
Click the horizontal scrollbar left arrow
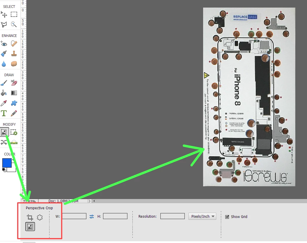click(94, 201)
